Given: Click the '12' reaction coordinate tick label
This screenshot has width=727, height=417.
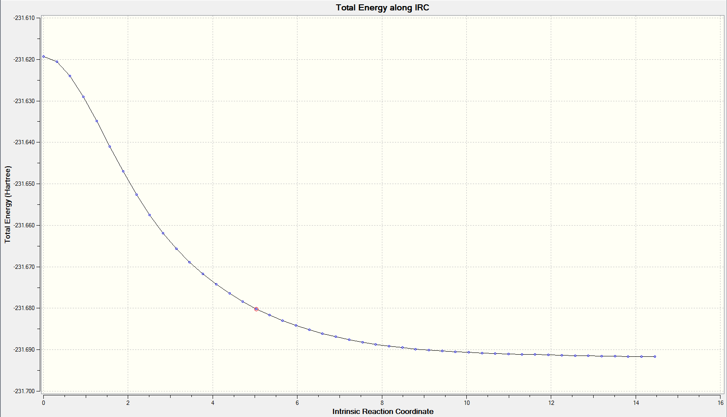Looking at the screenshot, I should (551, 403).
